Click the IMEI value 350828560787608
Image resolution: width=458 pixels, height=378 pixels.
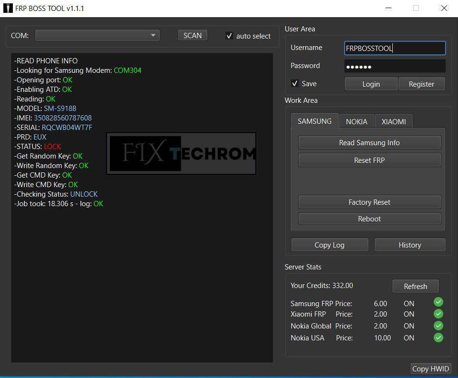[x=63, y=118]
